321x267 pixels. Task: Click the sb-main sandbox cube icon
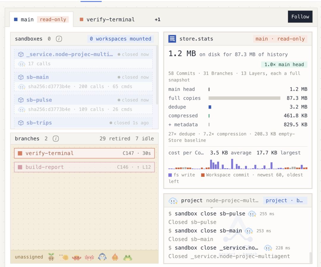coord(21,77)
